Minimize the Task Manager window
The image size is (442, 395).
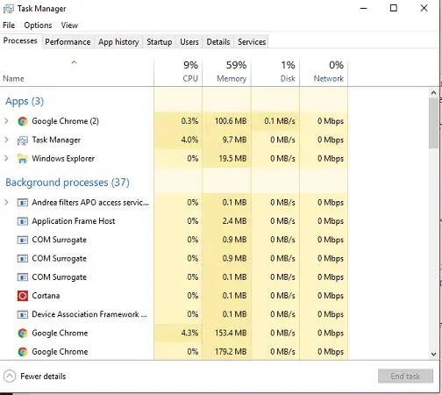pos(364,9)
